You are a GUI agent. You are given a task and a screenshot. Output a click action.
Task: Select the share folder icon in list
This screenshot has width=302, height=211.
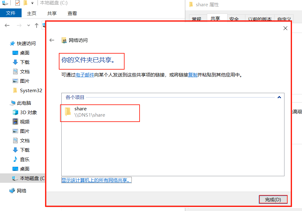pos(68,112)
